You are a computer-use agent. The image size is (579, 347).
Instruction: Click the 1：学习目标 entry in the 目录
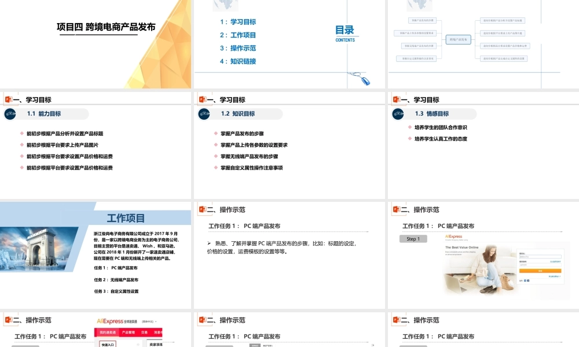(239, 21)
